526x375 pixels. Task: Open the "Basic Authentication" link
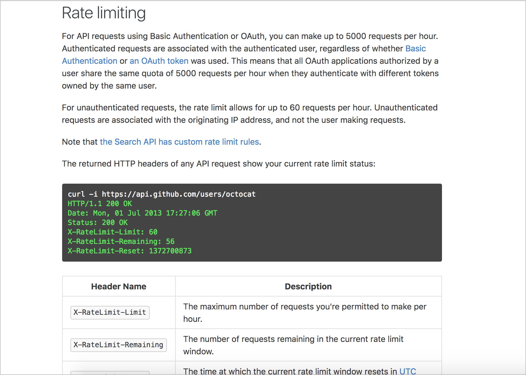[415, 49]
